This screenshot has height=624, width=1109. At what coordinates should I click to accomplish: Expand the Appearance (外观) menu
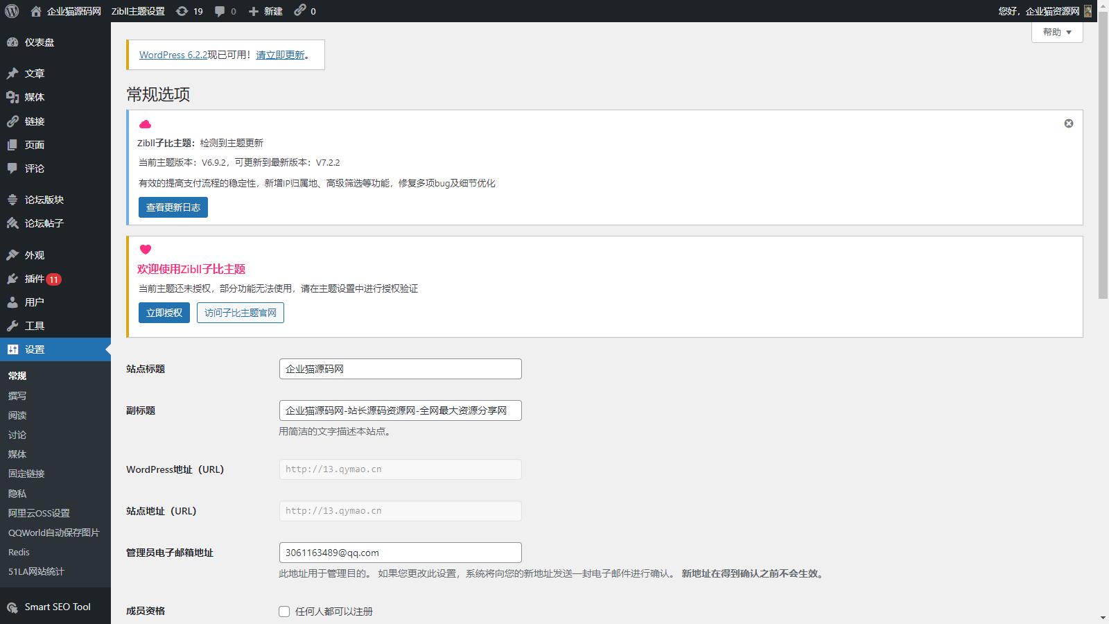(35, 255)
